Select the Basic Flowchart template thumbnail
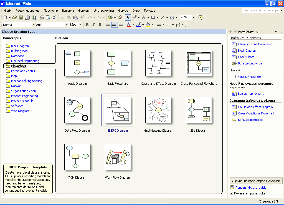This screenshot has height=205, width=284. tap(118, 63)
